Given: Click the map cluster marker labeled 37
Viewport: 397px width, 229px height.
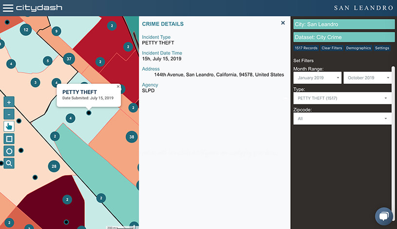Looking at the screenshot, I should (x=69, y=59).
